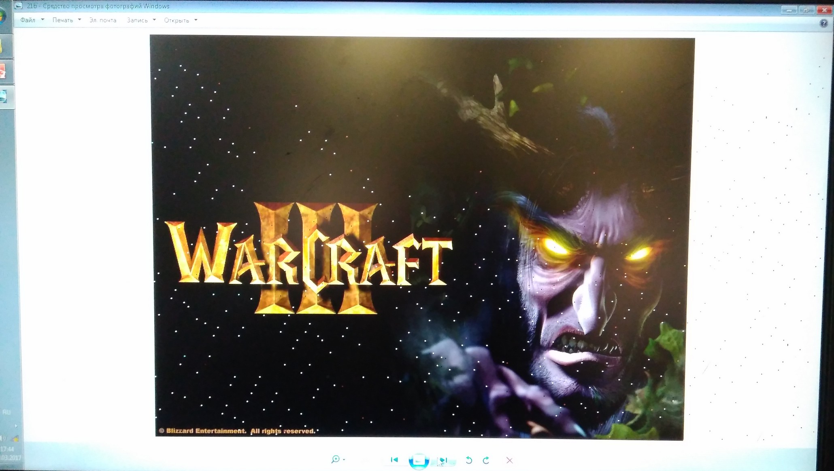Switch the RU language indicator
This screenshot has width=834, height=471.
point(6,412)
